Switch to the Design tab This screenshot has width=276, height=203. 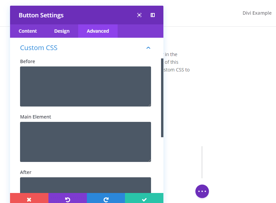pyautogui.click(x=62, y=31)
